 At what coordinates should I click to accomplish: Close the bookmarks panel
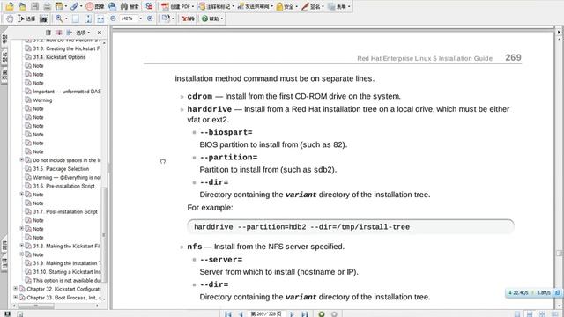tap(100, 33)
